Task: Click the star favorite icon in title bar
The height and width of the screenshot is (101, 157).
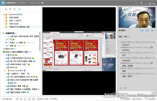Action: [35, 3]
